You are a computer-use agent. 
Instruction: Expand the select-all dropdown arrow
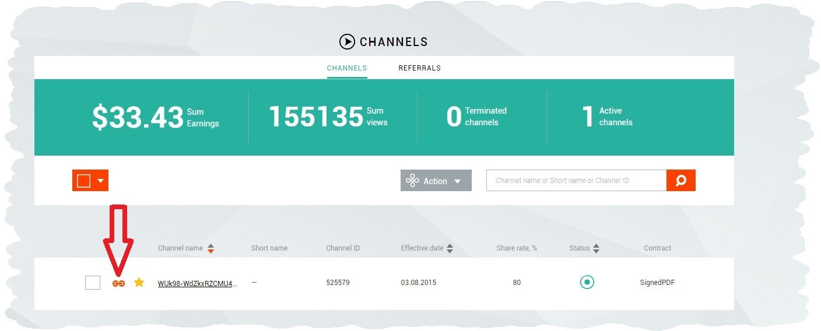(100, 181)
